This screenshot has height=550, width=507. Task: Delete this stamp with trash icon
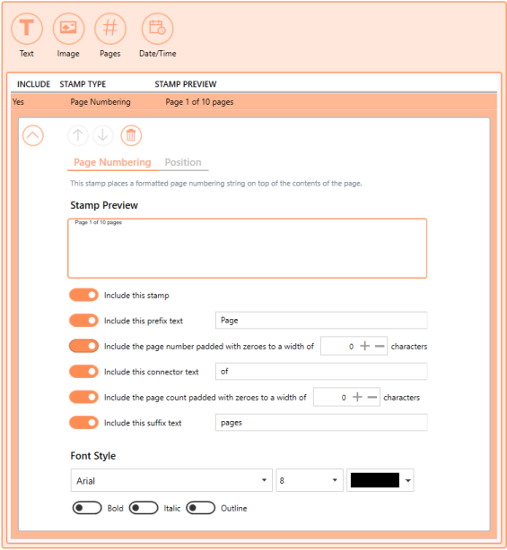coord(131,135)
